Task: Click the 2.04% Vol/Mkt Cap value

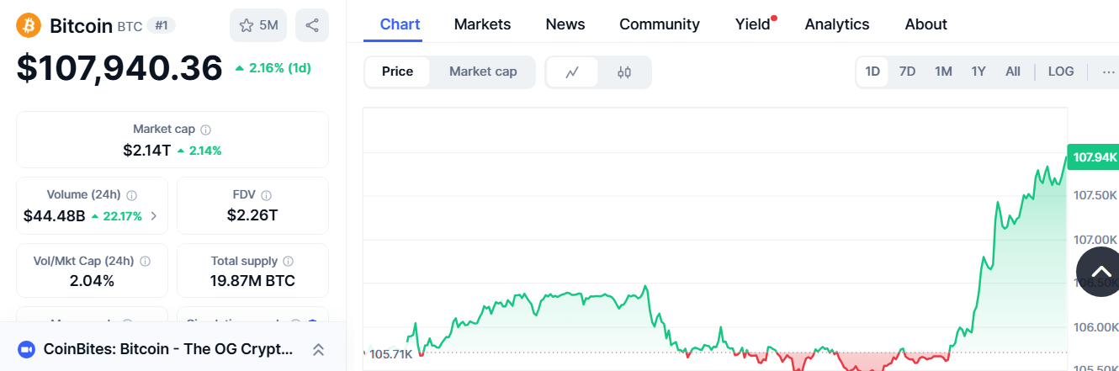Action: point(92,281)
